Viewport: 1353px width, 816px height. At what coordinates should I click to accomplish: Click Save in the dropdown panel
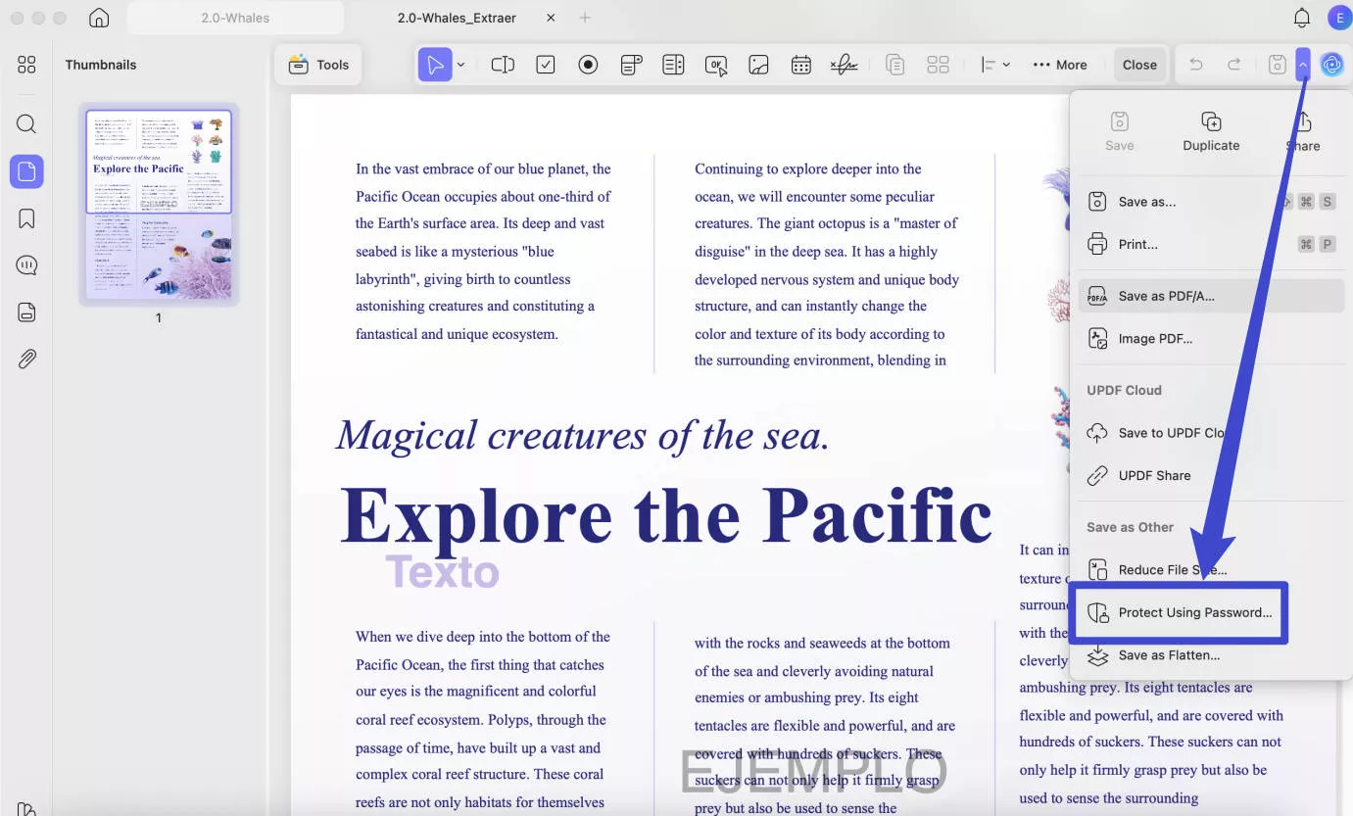click(x=1119, y=131)
